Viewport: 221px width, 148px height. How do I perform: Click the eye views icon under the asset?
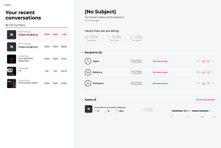pyautogui.click(x=95, y=111)
